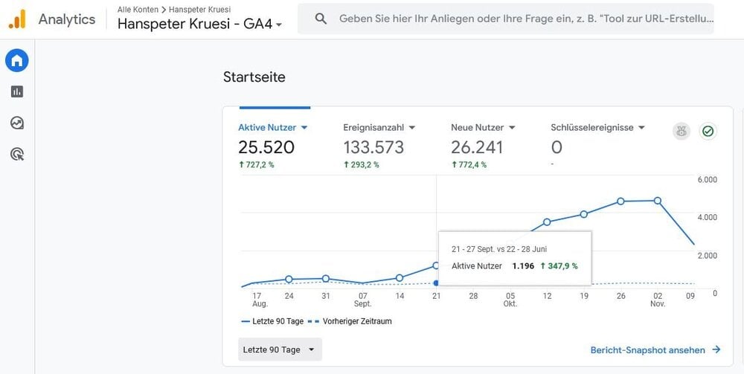Click the search magnifier icon

click(321, 19)
